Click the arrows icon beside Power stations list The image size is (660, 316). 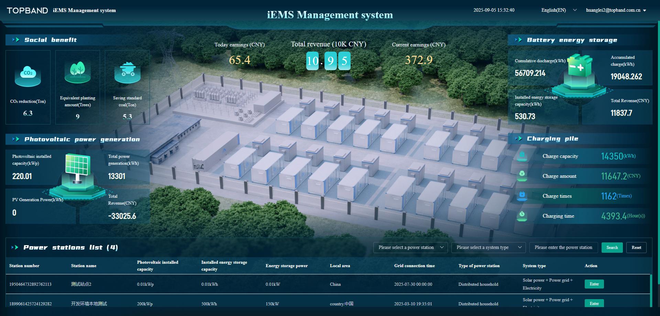coord(15,247)
